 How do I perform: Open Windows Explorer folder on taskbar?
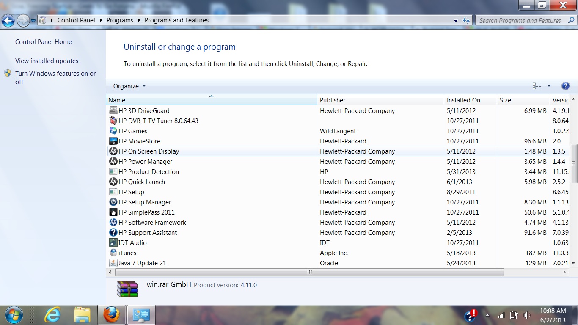point(82,315)
